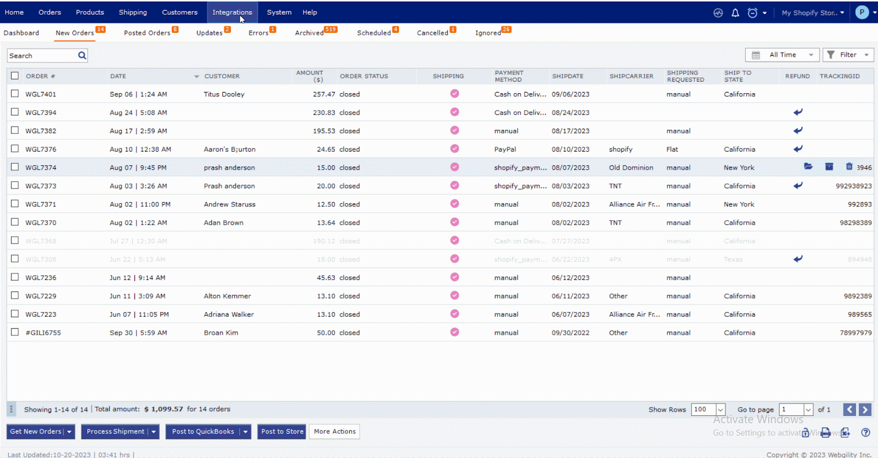The image size is (878, 458).
Task: Sort by the DATE column header
Action: click(x=118, y=76)
